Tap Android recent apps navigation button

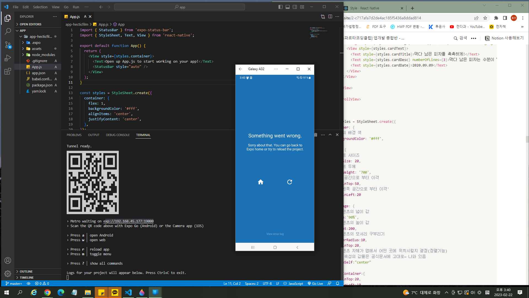tap(253, 247)
